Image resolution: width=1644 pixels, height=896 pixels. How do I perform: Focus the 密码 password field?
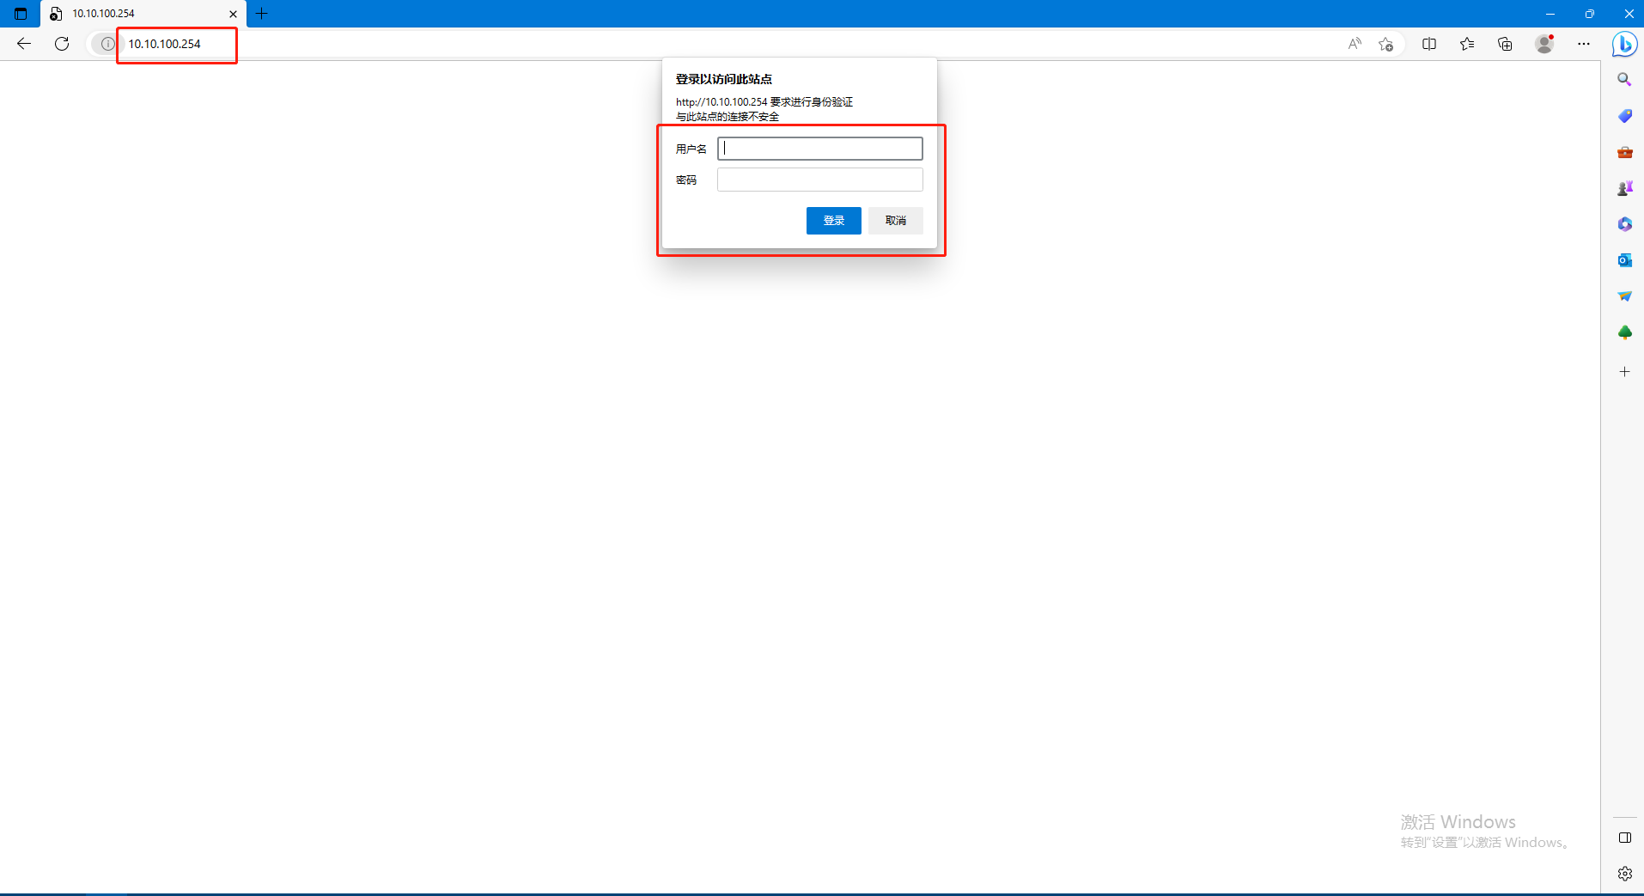click(819, 180)
